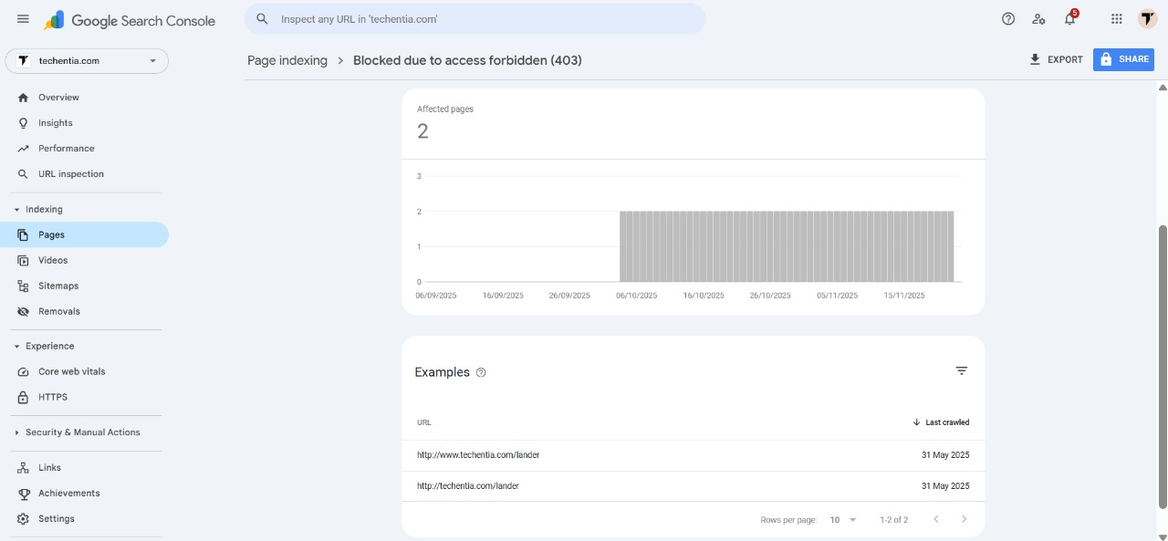The image size is (1168, 541).
Task: Click the Examples help info icon
Action: (x=481, y=372)
